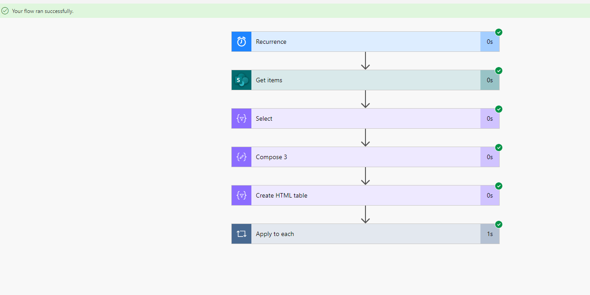Click the green check badge on Compose 3
The width and height of the screenshot is (590, 295).
click(x=499, y=147)
